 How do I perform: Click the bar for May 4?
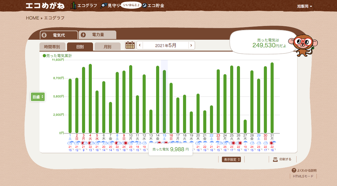click(90, 98)
